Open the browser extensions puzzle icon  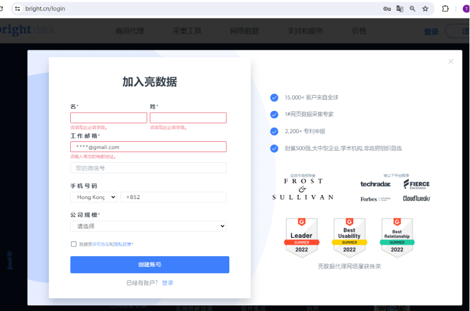coord(446,8)
